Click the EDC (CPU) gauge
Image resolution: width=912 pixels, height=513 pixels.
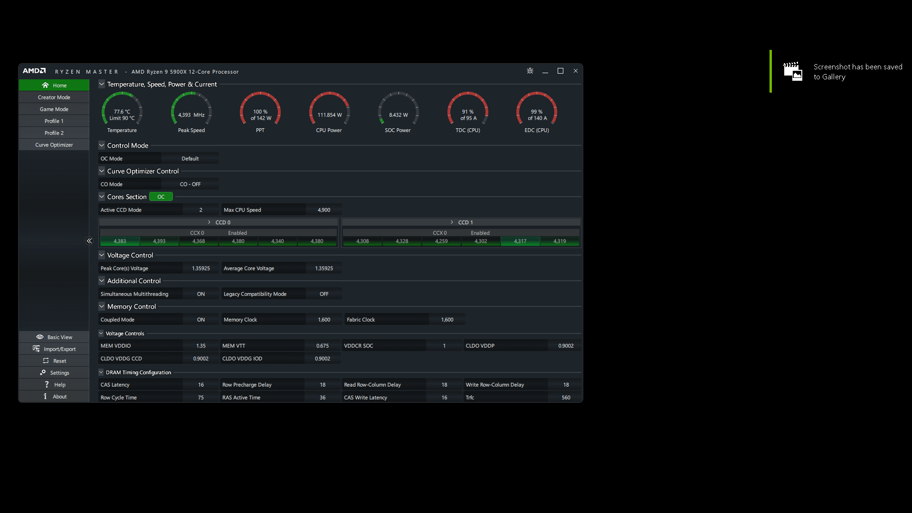coord(537,109)
